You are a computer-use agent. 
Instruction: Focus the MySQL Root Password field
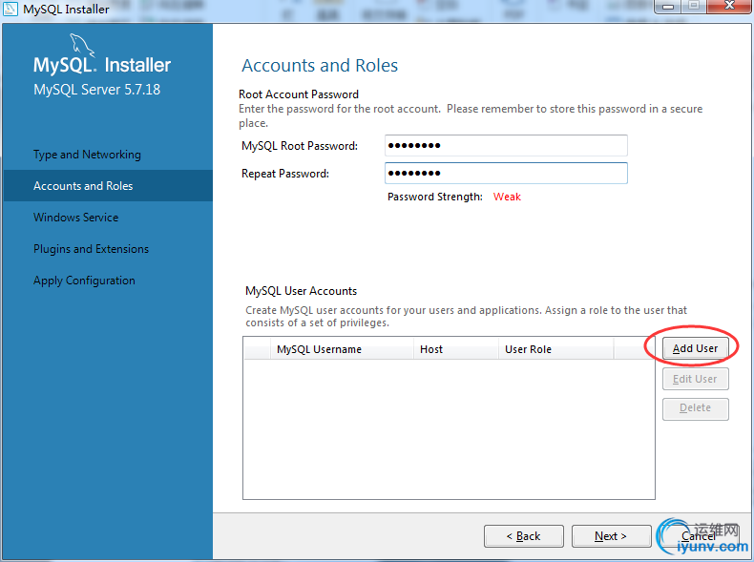506,146
